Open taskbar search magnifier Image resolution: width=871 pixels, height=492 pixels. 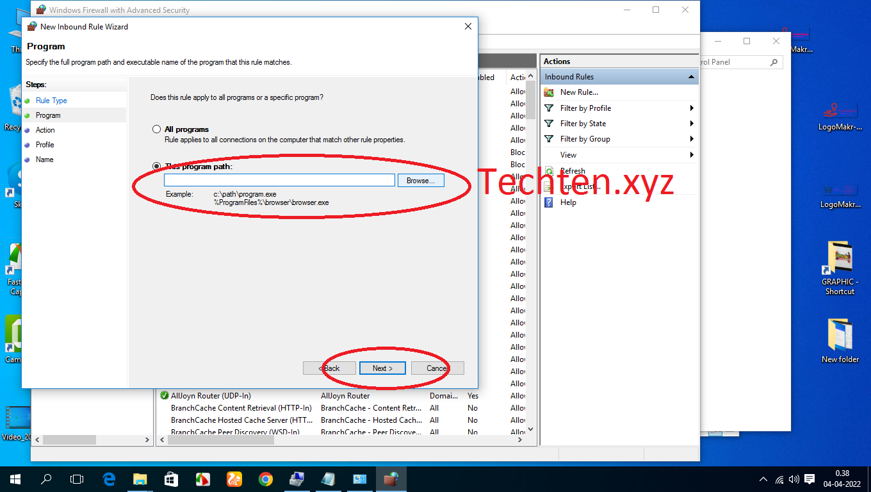coord(46,479)
